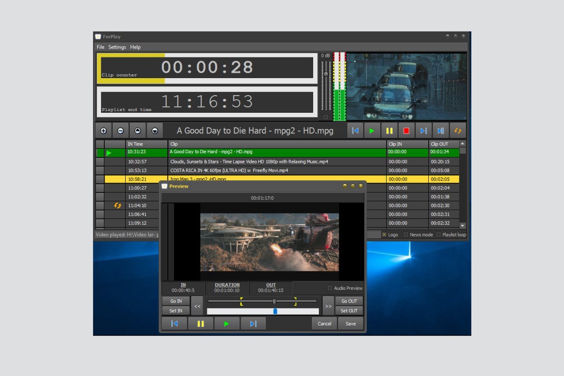Disable the Logo checkbox
The height and width of the screenshot is (376, 564).
point(384,235)
